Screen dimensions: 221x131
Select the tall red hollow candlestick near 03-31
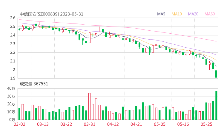pos(90,38)
